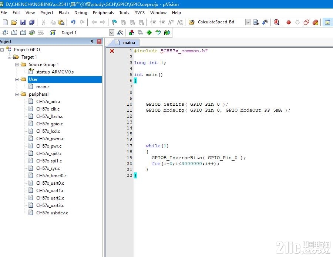The image size is (333, 257).
Task: Close the Project panel with red X
Action: 99,41
